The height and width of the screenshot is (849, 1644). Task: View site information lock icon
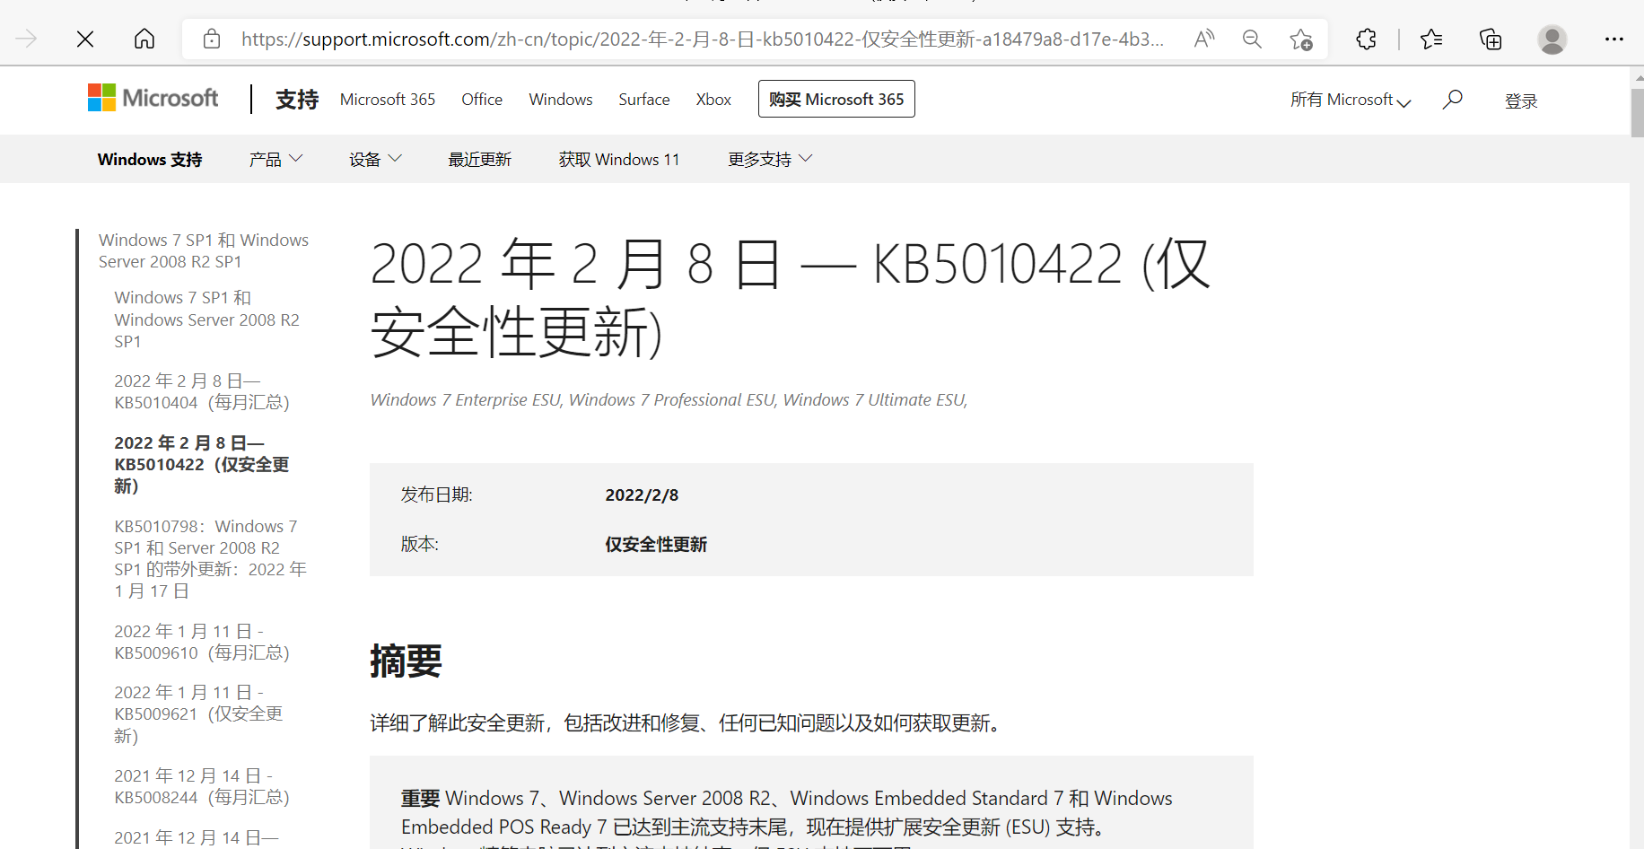coord(212,39)
